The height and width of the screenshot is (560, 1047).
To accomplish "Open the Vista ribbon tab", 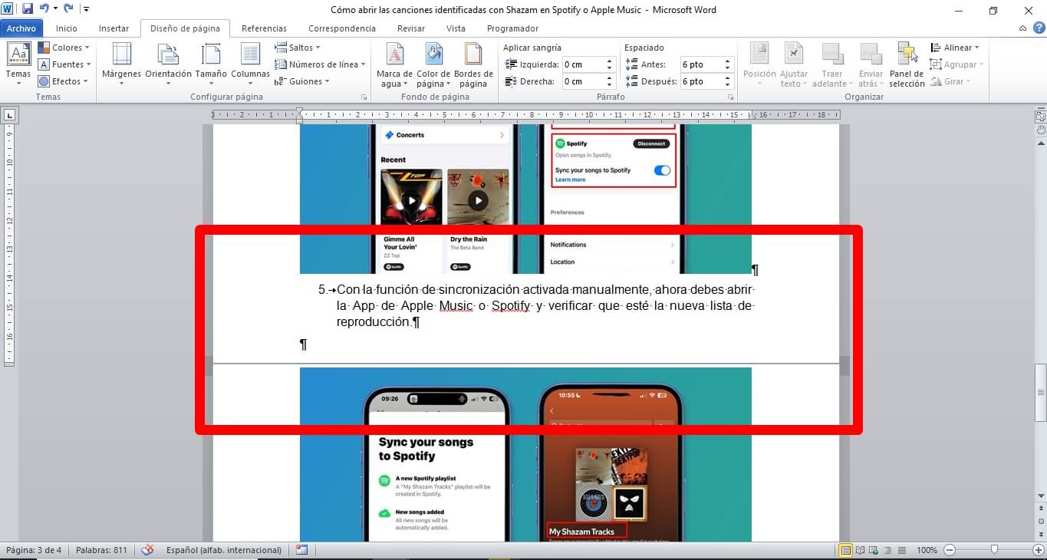I will (456, 28).
